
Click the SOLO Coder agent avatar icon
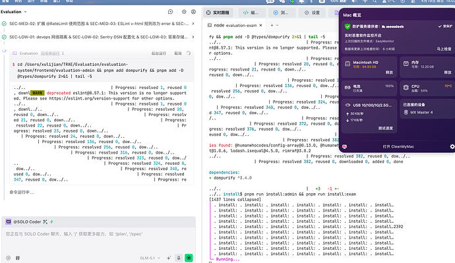coord(9,222)
